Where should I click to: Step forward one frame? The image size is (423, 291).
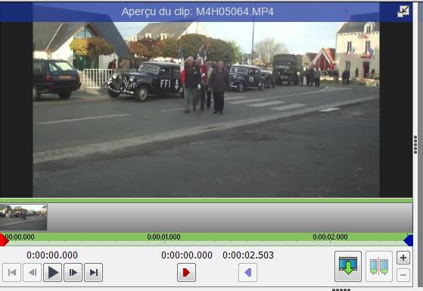coord(73,272)
